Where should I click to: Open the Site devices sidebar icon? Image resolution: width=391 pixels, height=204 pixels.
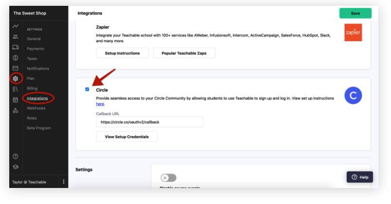[x=16, y=47]
